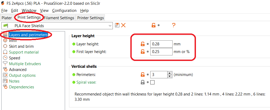Decrease Perimeters with the down arrow

[x=170, y=76]
